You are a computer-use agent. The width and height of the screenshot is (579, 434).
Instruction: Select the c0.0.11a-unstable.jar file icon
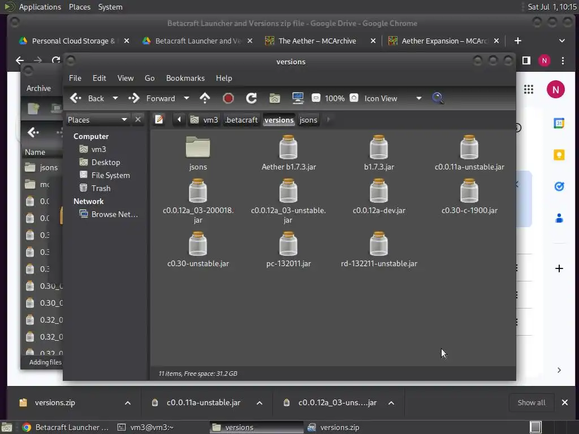tap(469, 147)
